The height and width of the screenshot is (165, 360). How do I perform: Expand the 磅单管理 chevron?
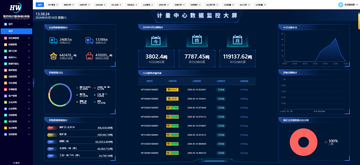29,70
